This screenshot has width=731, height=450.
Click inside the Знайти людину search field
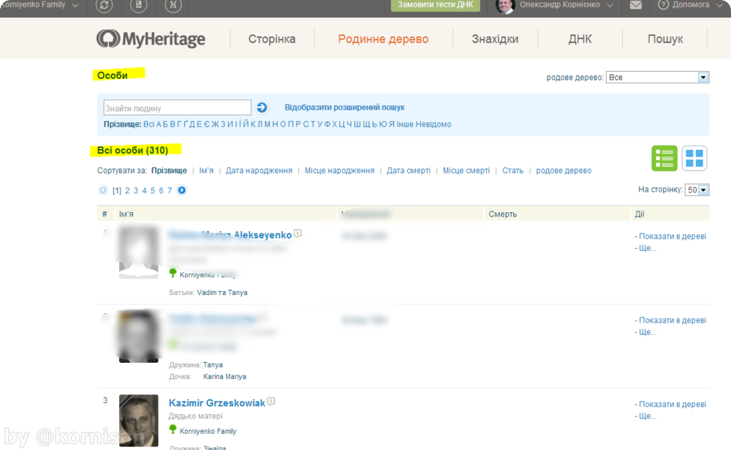click(x=175, y=107)
